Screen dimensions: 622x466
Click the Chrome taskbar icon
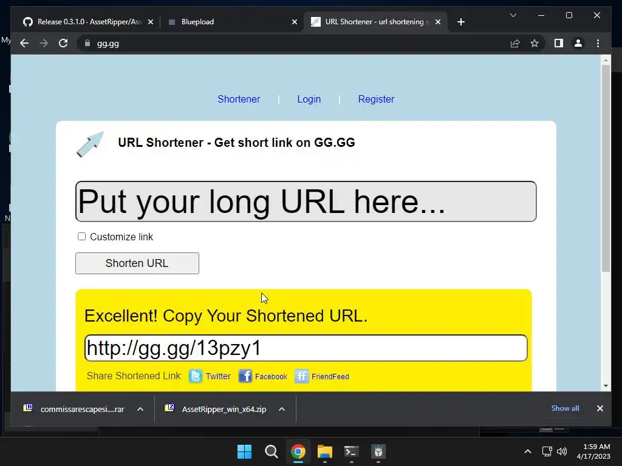(x=298, y=451)
